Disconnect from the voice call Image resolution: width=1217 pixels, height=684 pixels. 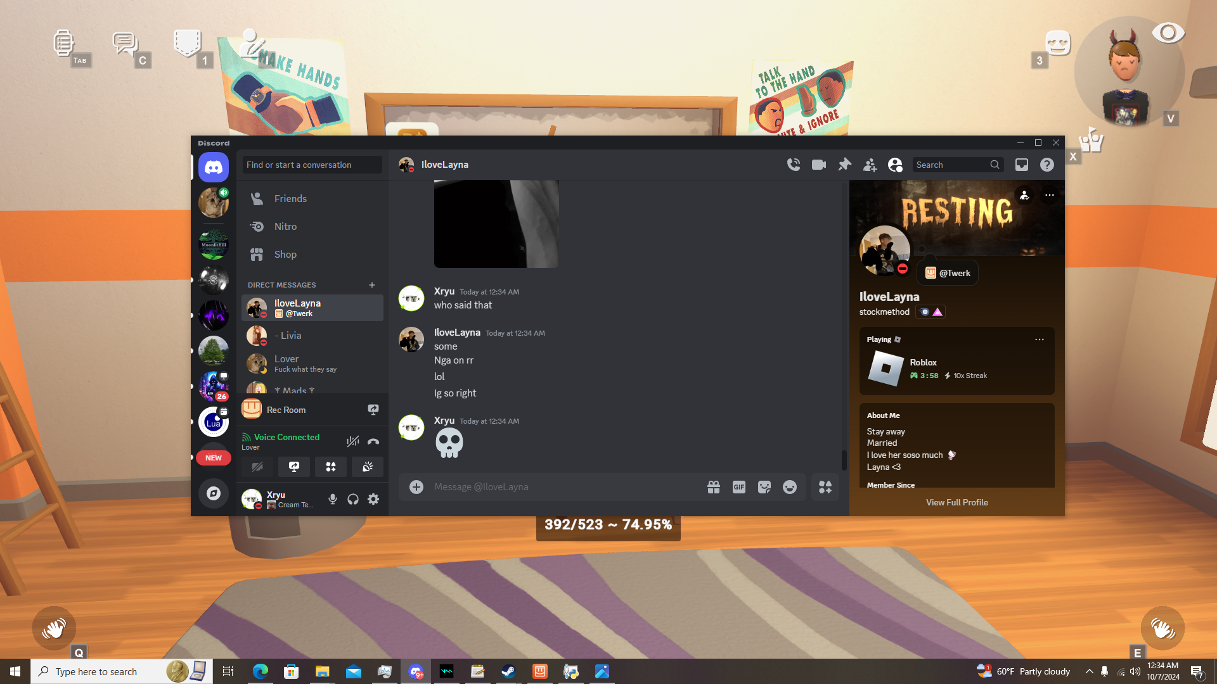pyautogui.click(x=373, y=441)
